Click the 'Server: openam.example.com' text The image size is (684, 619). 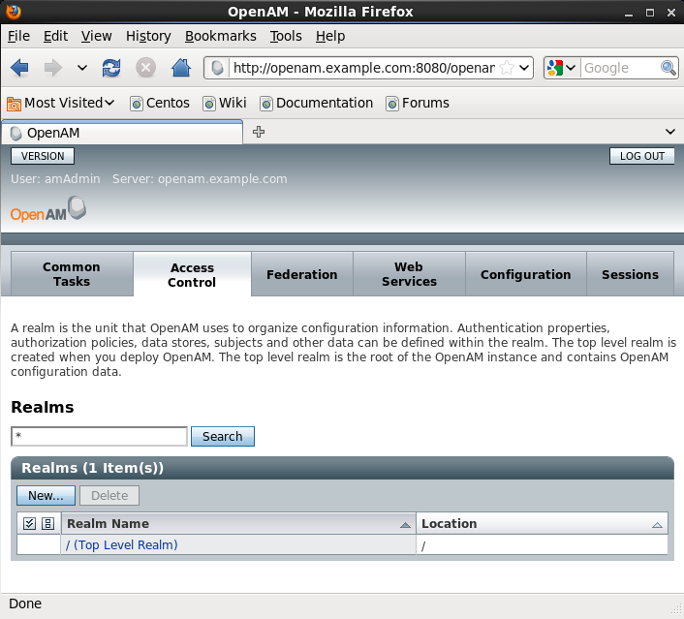[200, 179]
